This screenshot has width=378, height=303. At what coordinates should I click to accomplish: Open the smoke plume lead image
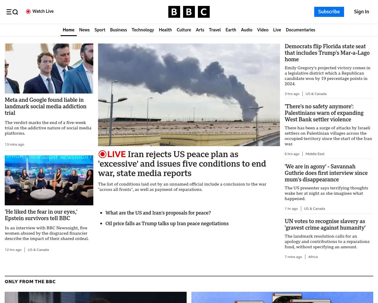[189, 95]
